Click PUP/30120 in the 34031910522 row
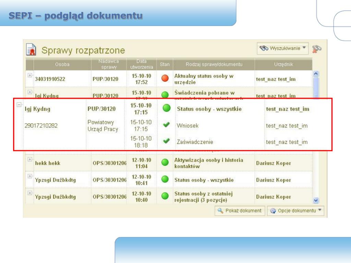The height and width of the screenshot is (263, 351). 106,79
